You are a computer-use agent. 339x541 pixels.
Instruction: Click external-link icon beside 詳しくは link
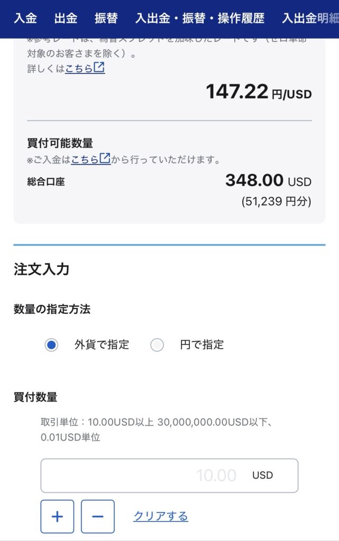[99, 67]
